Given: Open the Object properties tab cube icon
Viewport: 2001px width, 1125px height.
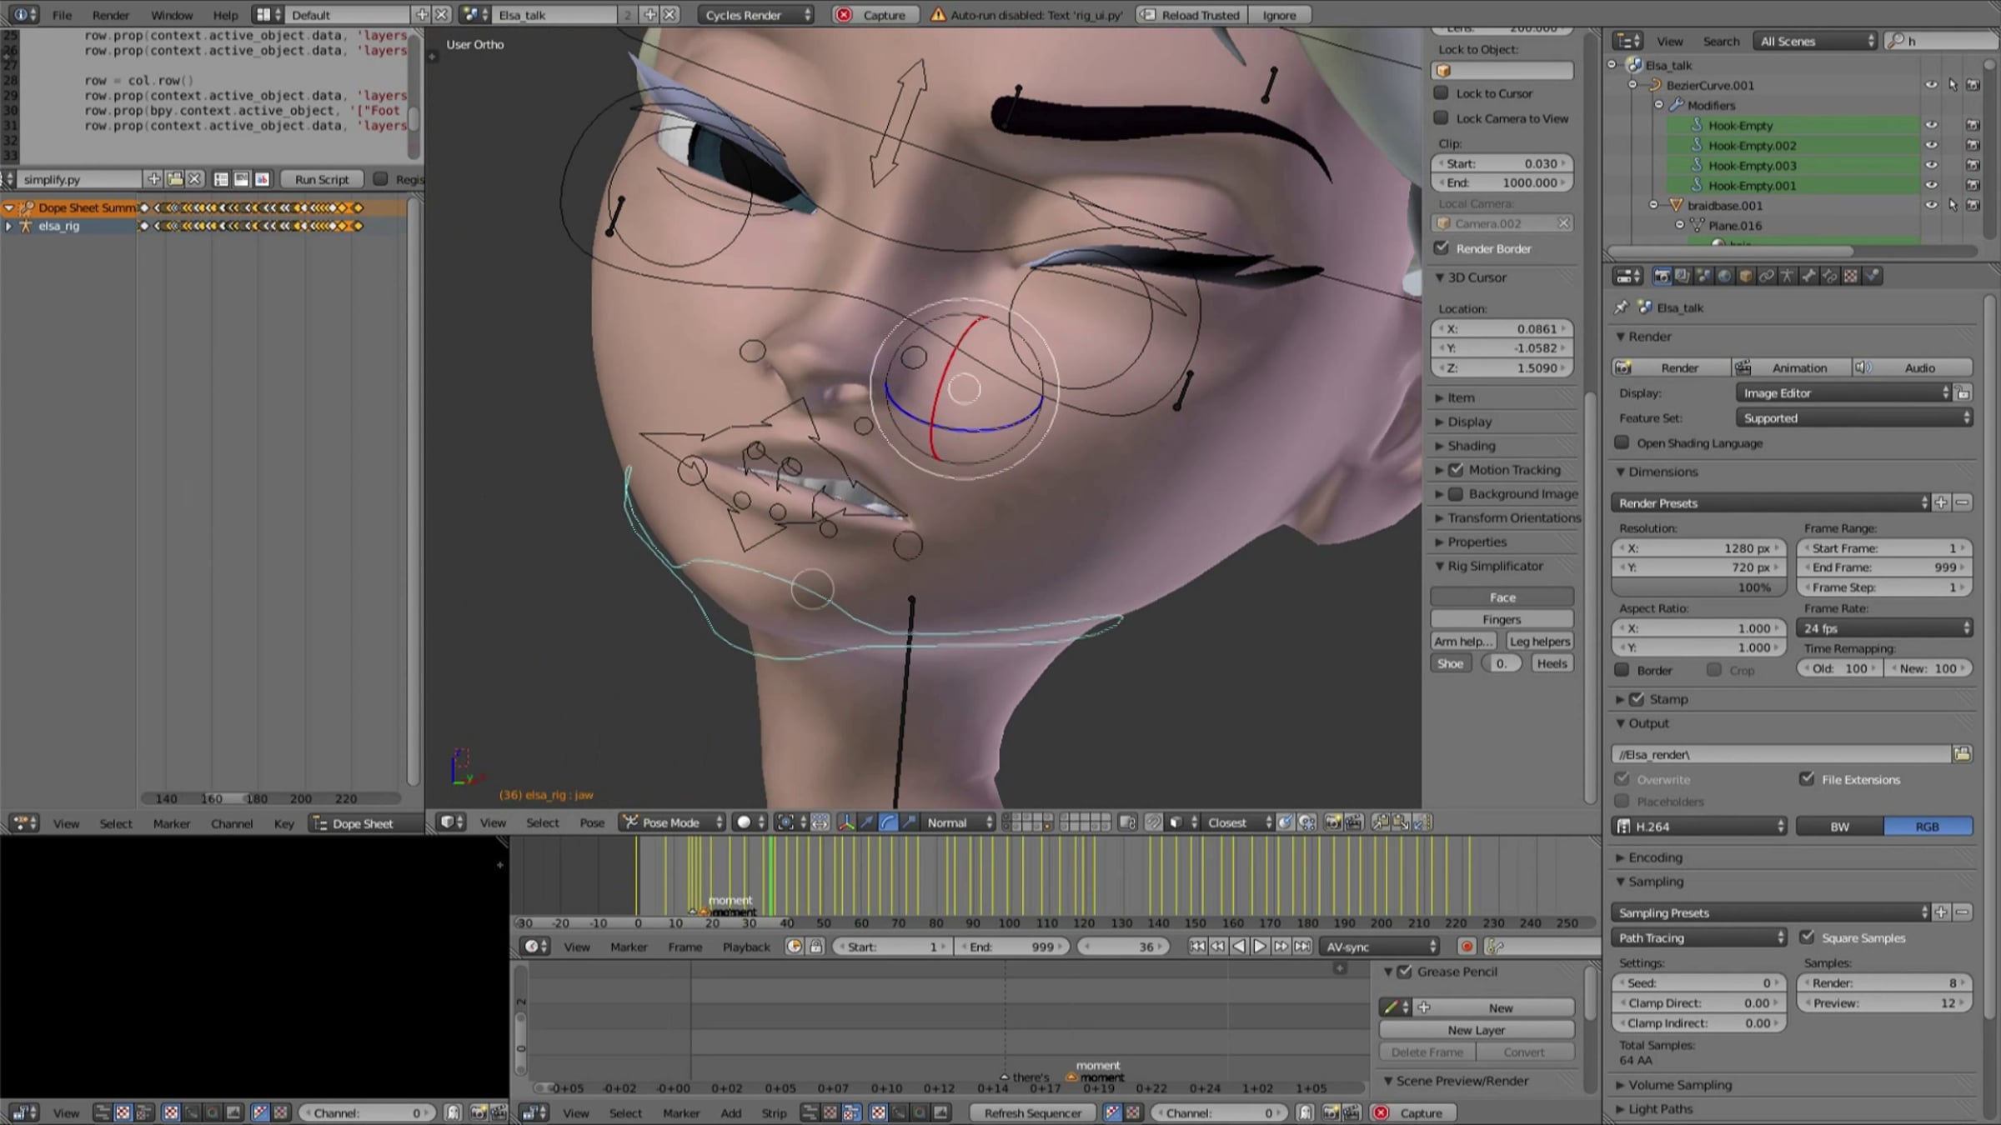Looking at the screenshot, I should [1745, 276].
